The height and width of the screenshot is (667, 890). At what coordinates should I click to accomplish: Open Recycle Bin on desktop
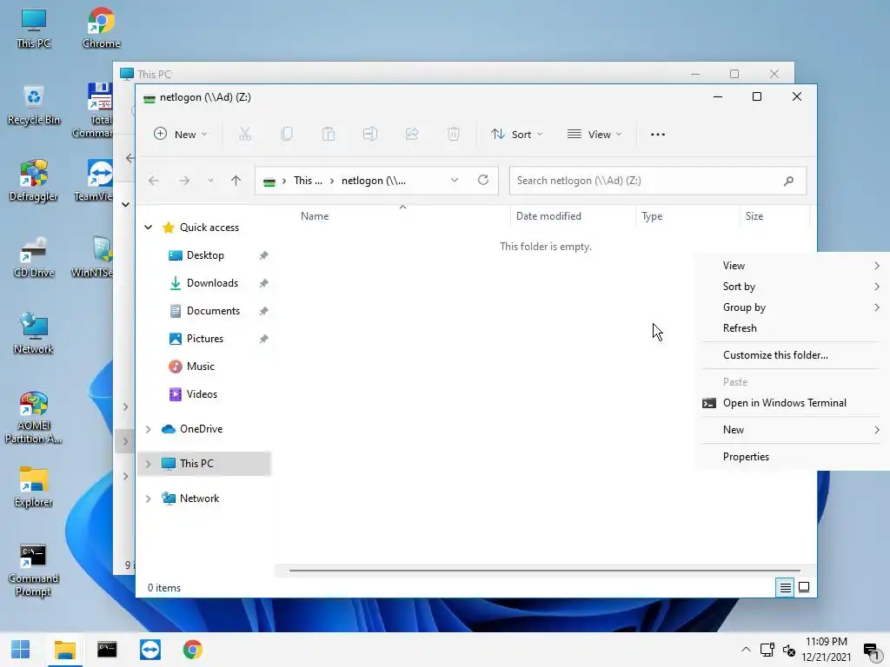point(34,105)
